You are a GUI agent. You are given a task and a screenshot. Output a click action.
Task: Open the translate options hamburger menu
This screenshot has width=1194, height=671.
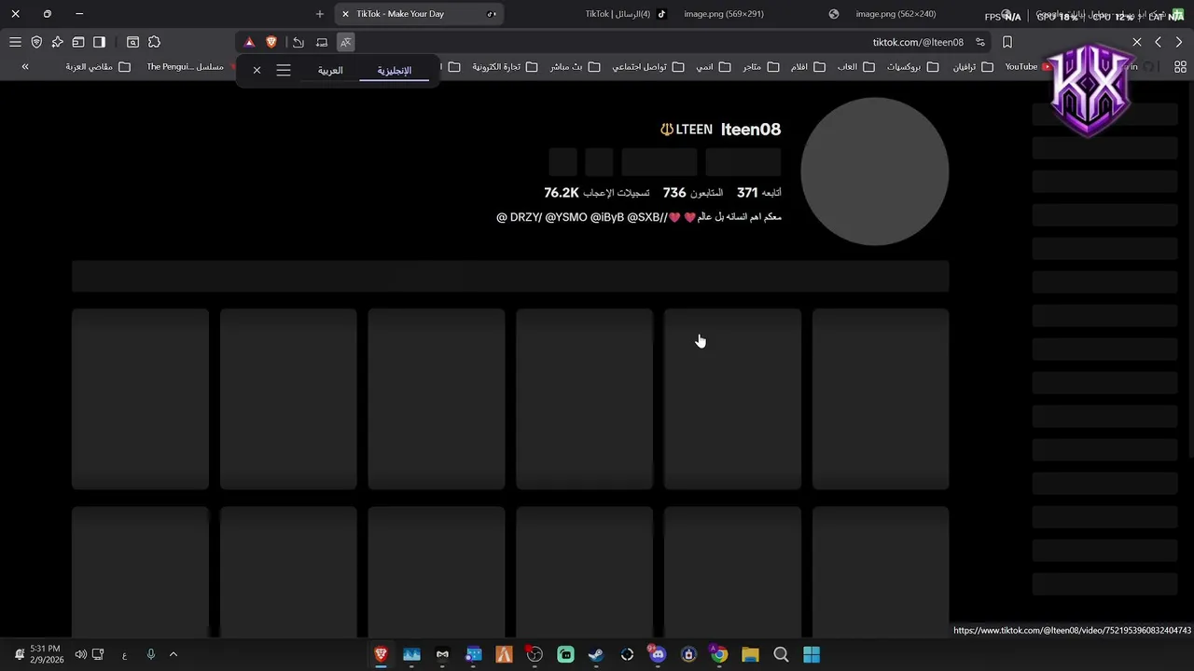click(x=284, y=70)
